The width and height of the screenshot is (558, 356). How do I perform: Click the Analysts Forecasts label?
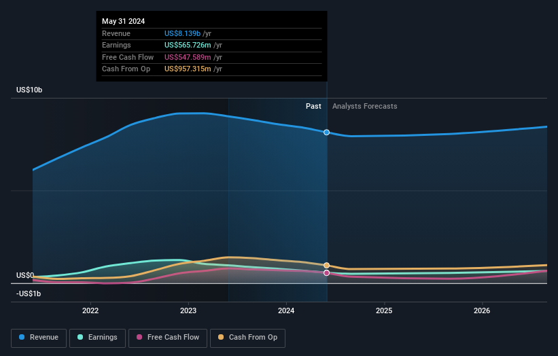pyautogui.click(x=365, y=107)
